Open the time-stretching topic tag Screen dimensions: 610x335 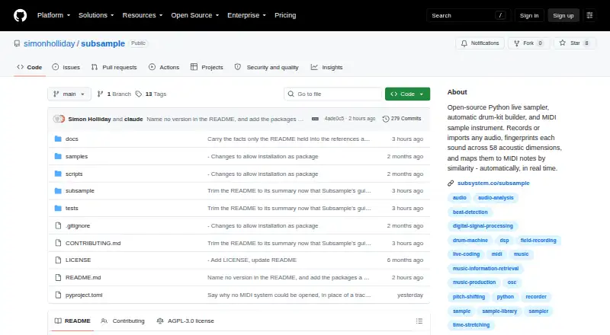click(x=471, y=325)
